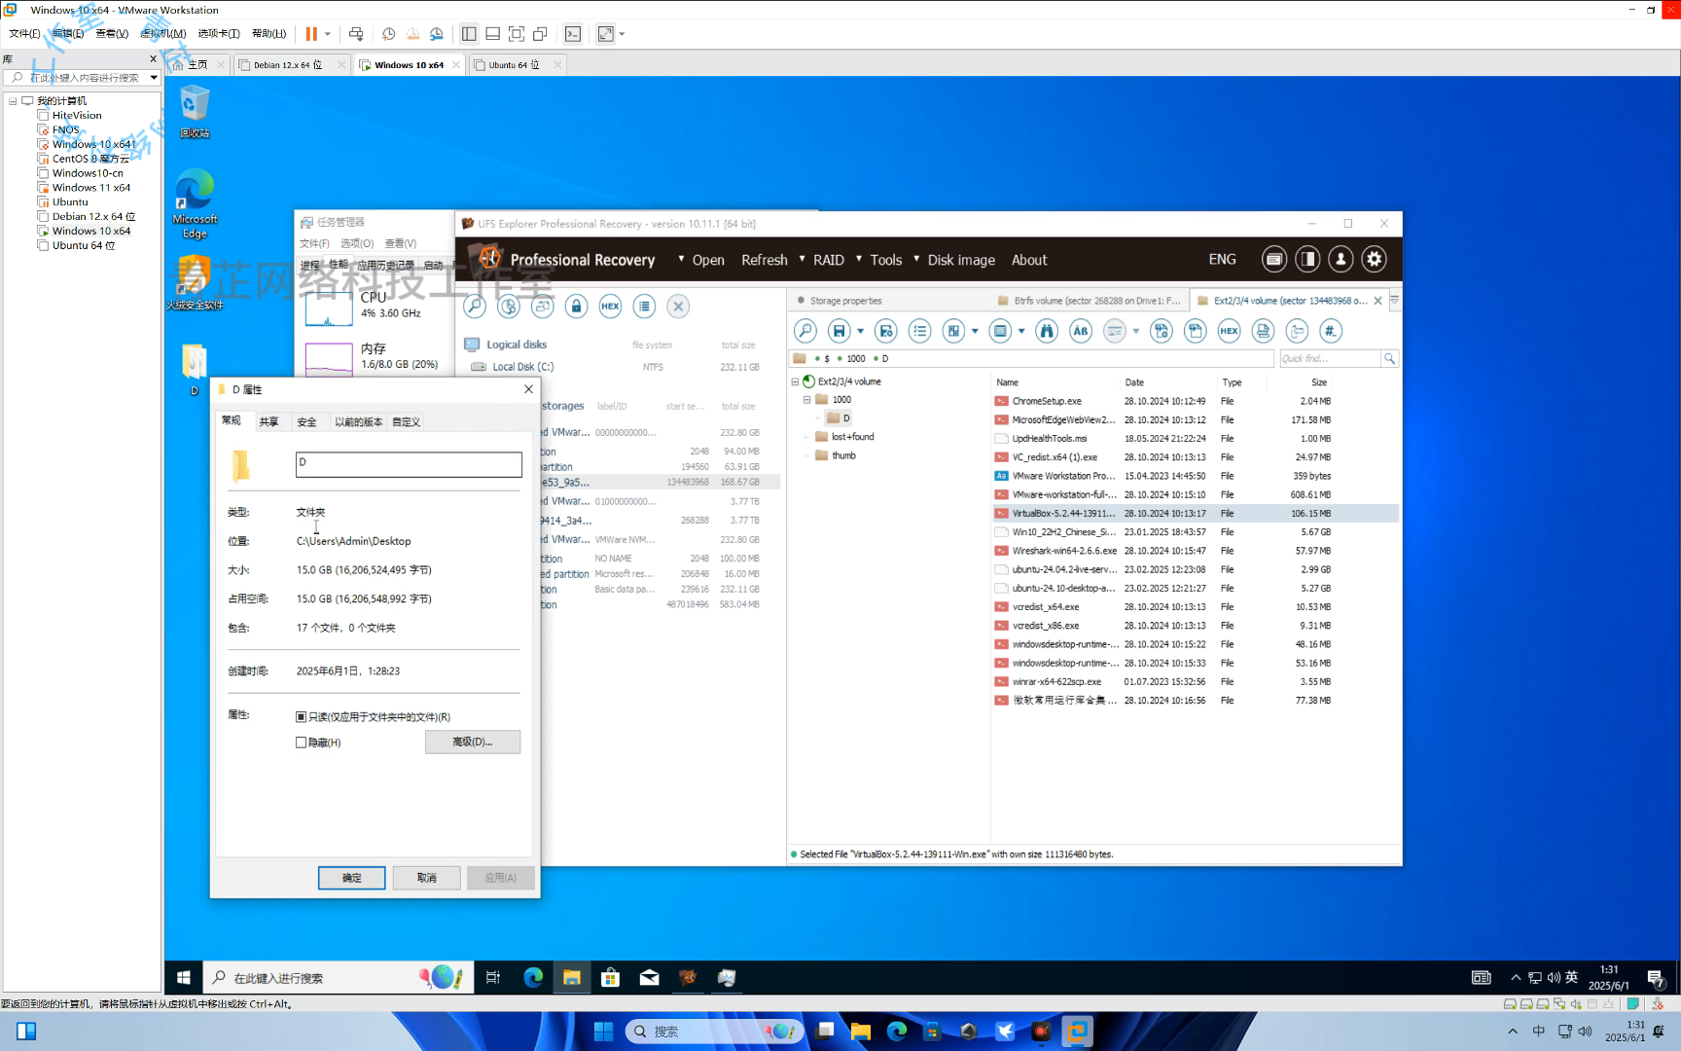Screen dimensions: 1681x1051
Task: Click the magnifier scan icon in the storages toolbar
Action: 474,307
